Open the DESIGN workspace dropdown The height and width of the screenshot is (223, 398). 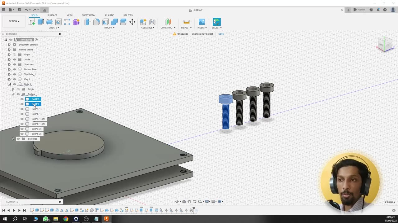[x=14, y=21]
